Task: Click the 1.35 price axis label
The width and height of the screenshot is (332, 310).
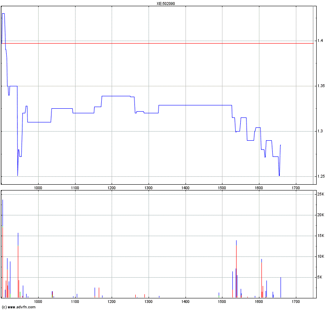Action: (321, 86)
